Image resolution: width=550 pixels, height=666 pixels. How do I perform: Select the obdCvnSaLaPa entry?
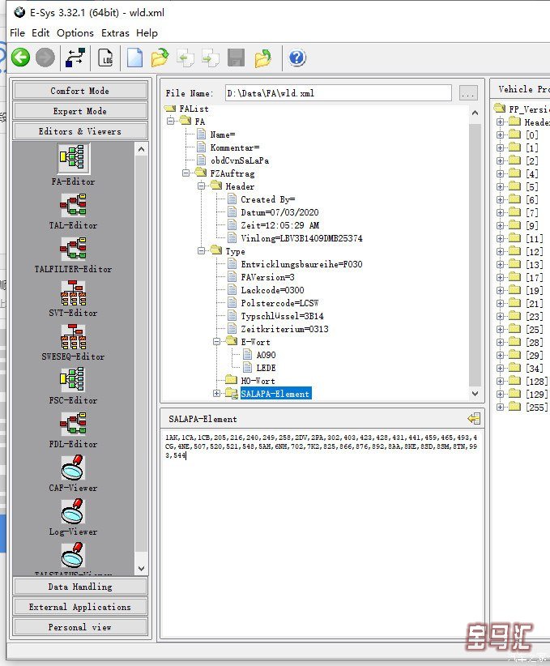[x=240, y=160]
